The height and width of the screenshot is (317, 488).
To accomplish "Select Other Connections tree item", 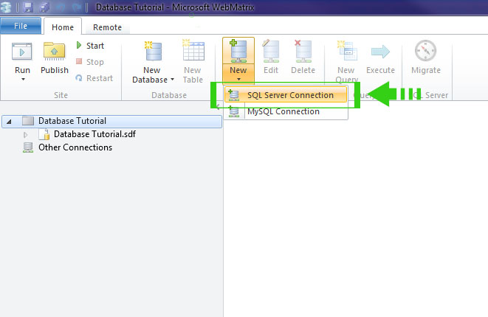I will coord(75,147).
